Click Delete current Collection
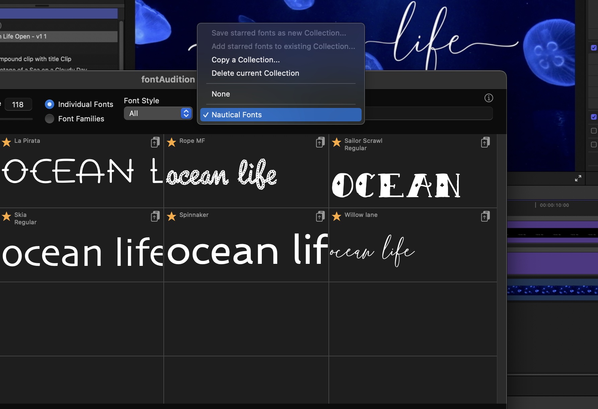Screen dimensions: 598x409 255,73
